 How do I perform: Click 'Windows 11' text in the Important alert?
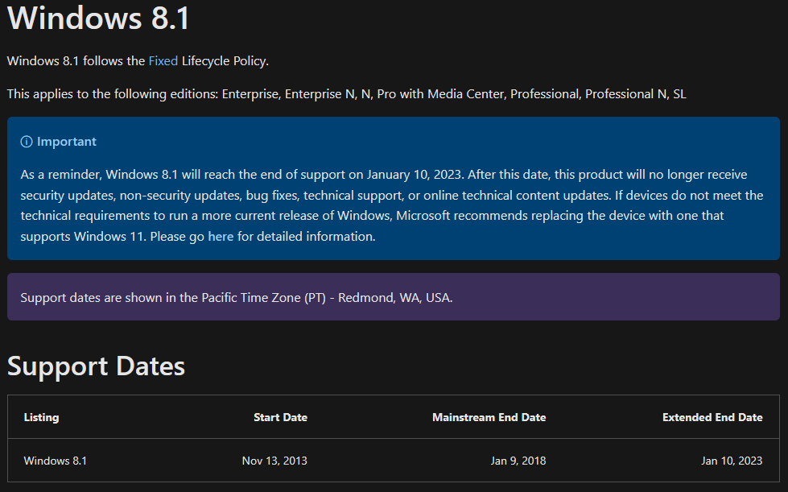[101, 237]
